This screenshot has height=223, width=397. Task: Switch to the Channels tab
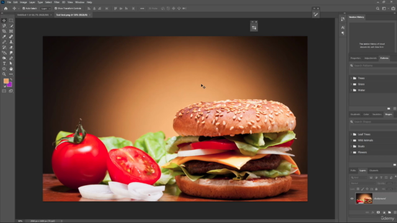click(373, 170)
